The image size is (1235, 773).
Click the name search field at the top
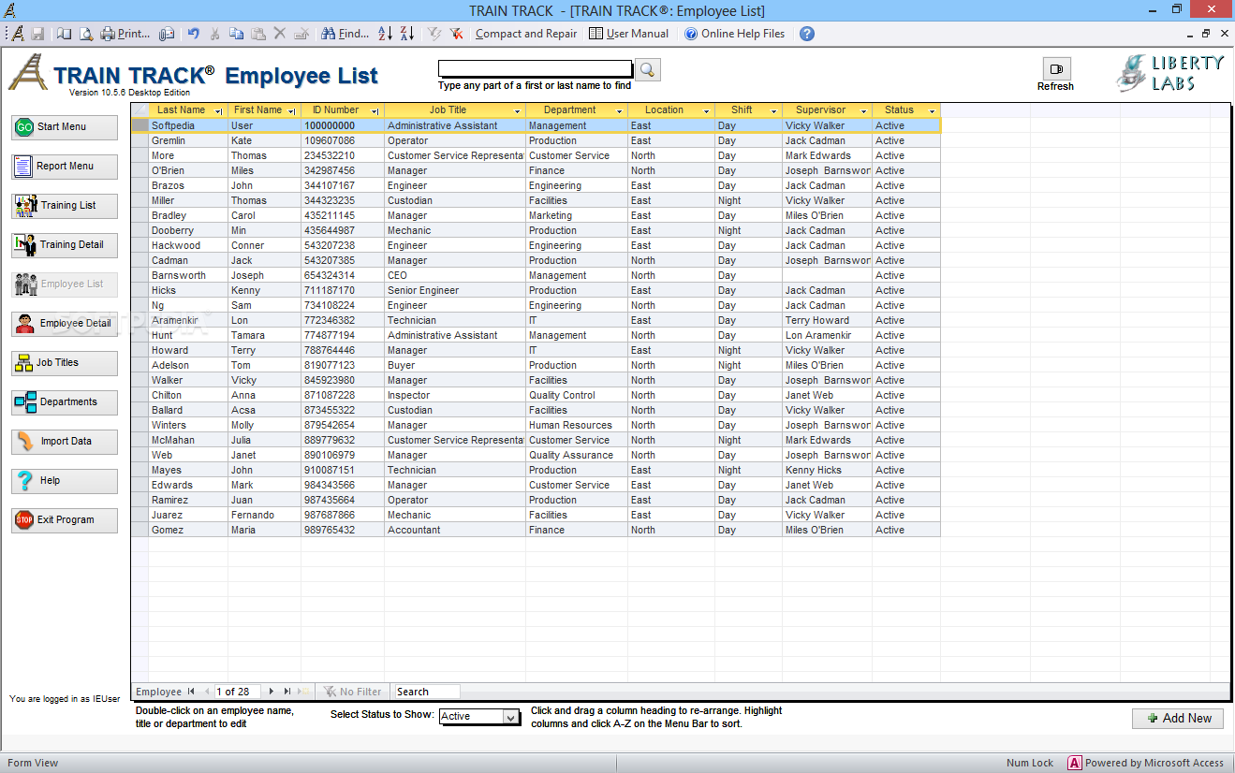pyautogui.click(x=536, y=69)
